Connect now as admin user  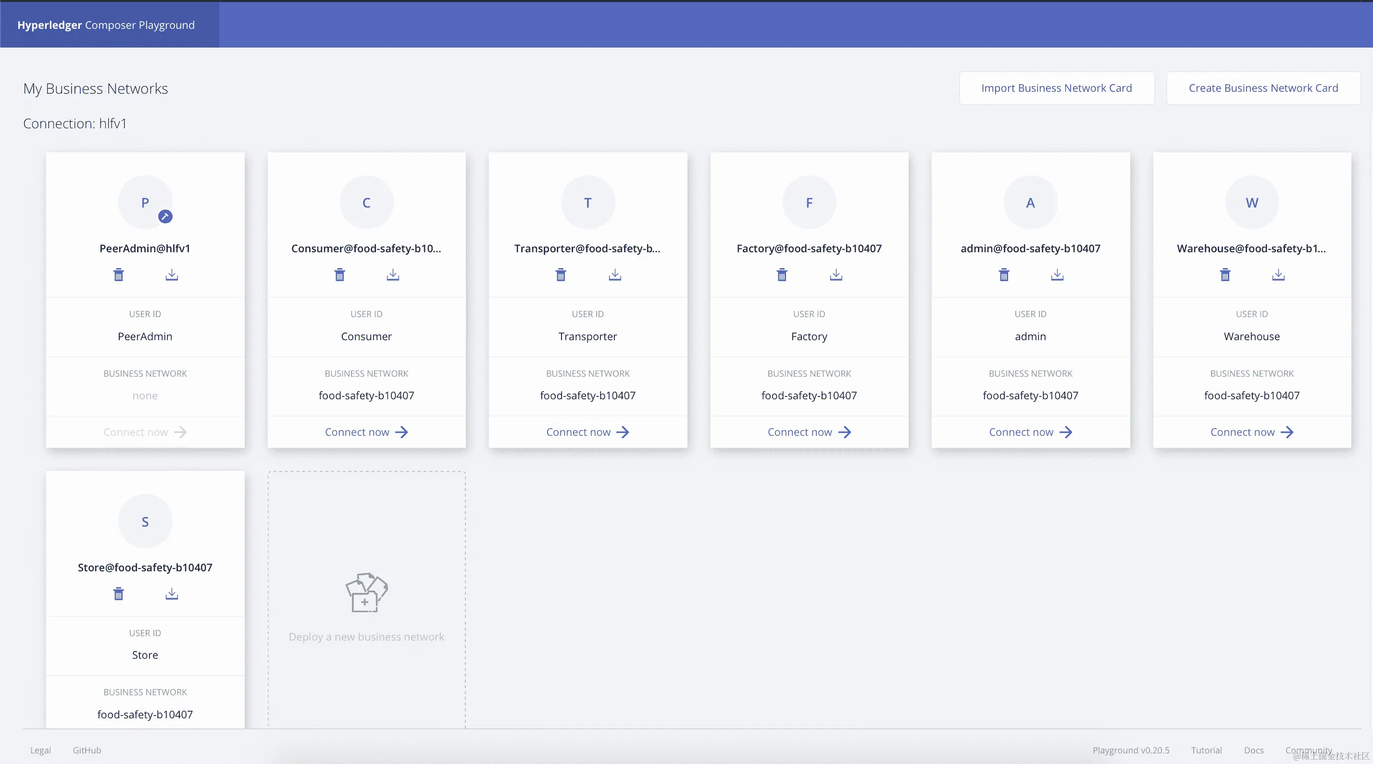tap(1030, 432)
